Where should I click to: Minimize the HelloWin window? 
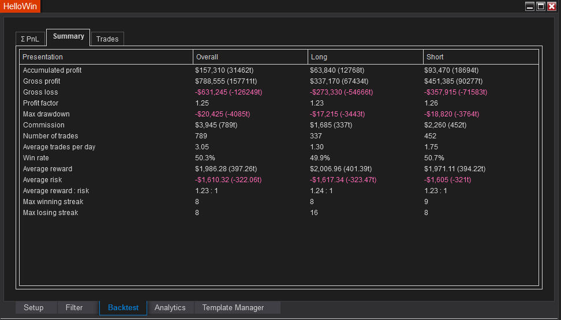coord(530,6)
